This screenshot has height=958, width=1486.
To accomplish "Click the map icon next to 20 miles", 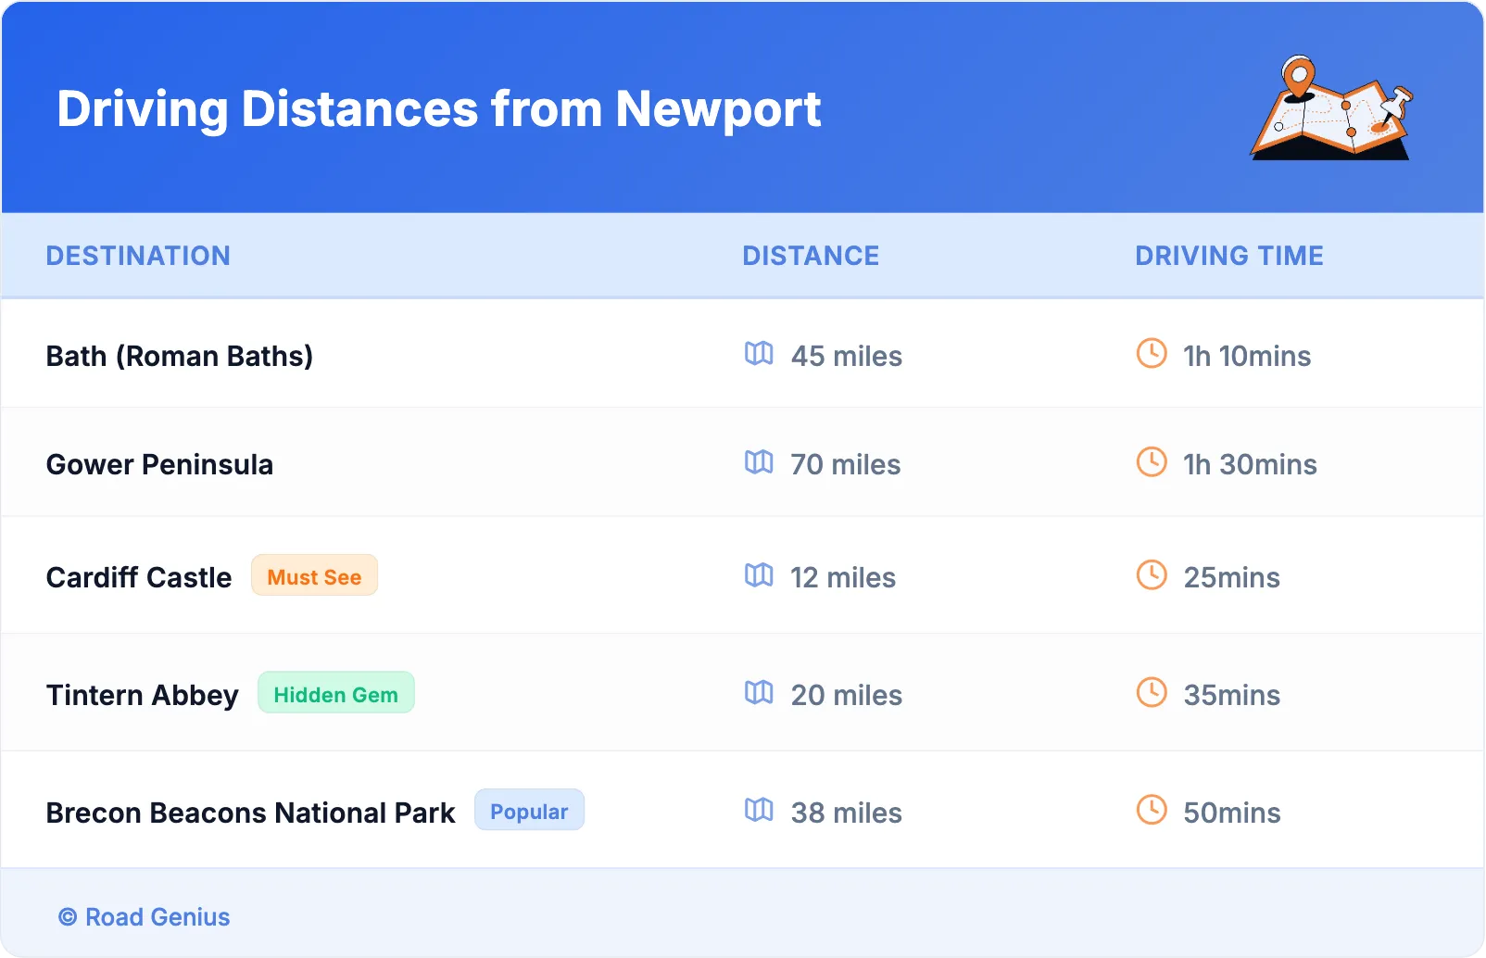I will 759,693.
